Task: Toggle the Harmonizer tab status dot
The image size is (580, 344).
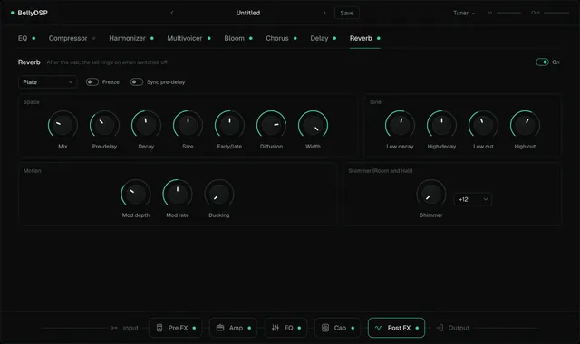Action: coord(152,38)
